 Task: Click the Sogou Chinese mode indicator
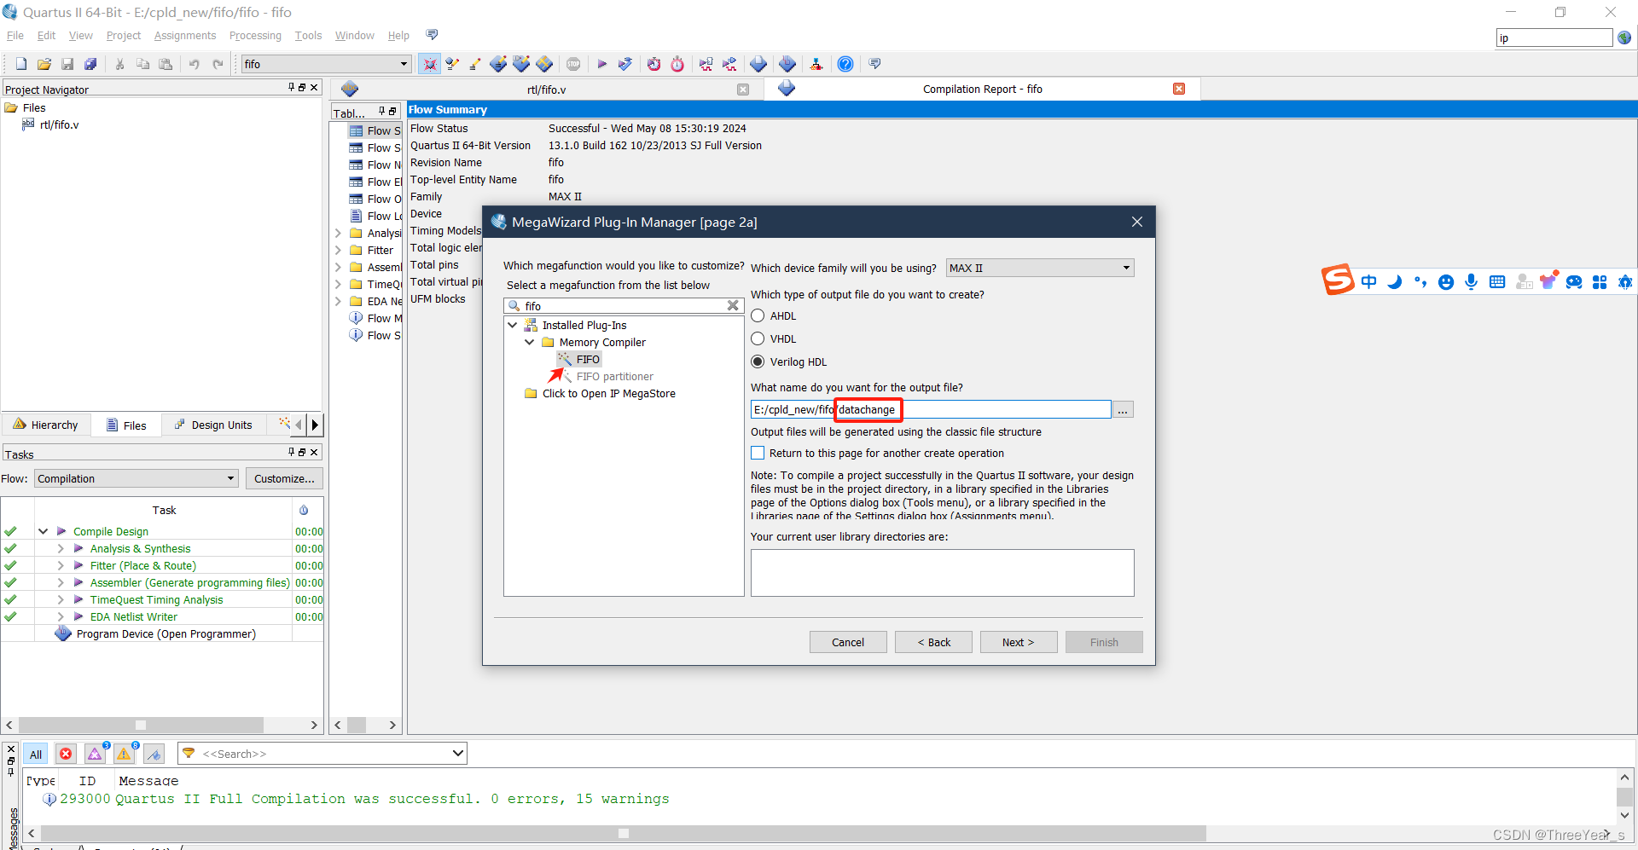[x=1369, y=281]
